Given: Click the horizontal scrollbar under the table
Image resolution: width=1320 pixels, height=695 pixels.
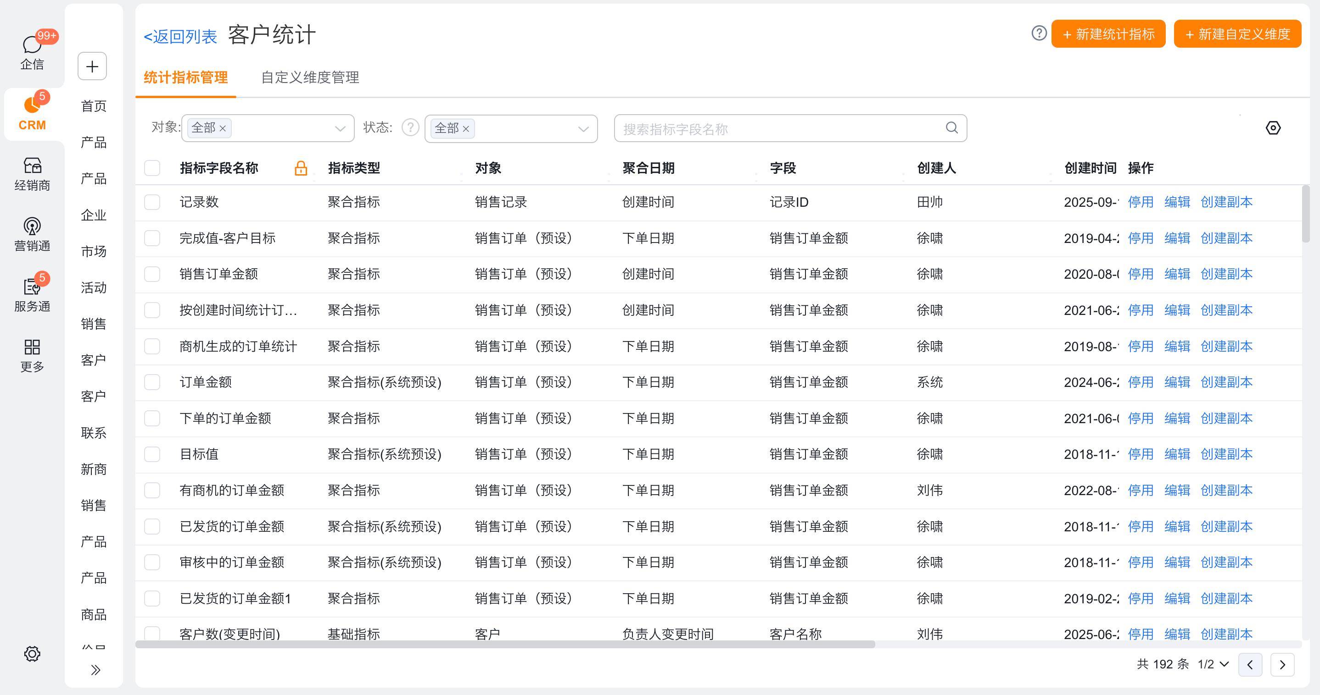Looking at the screenshot, I should coord(505,644).
